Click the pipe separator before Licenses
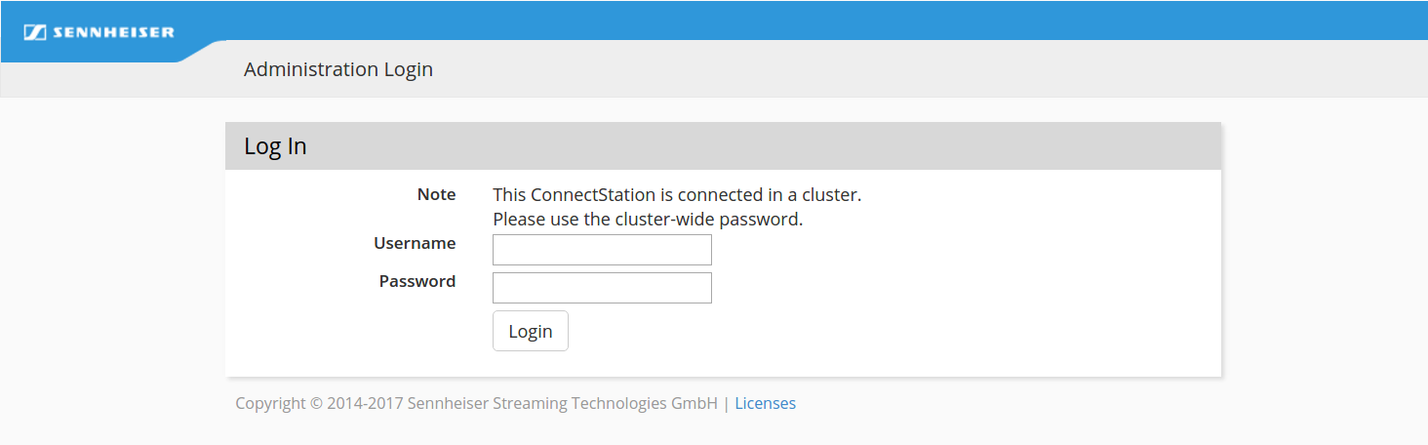Screen dimensions: 1428x445 point(727,403)
